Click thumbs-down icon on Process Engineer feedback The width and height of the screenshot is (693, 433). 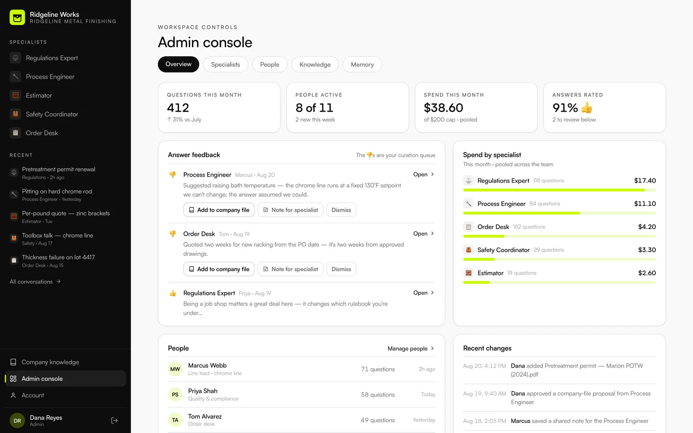(173, 175)
